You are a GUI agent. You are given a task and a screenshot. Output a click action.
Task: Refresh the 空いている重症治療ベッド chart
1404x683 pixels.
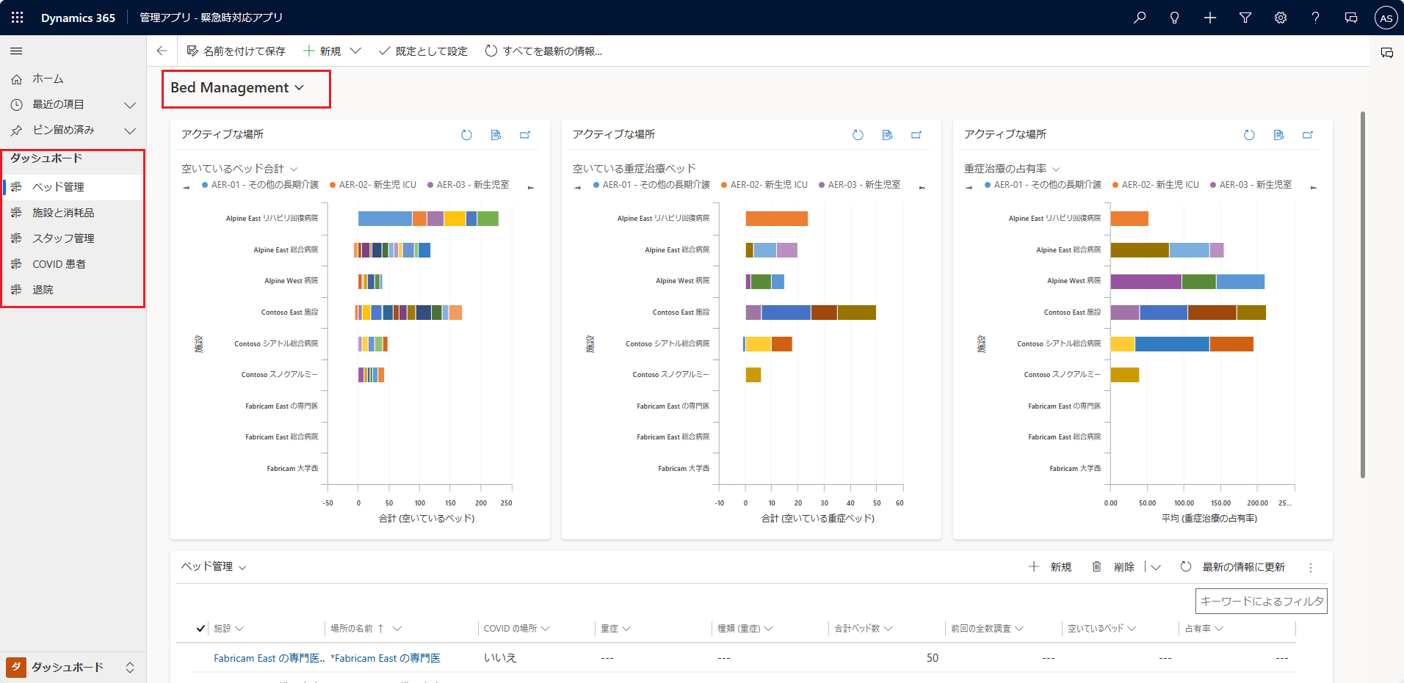[x=858, y=135]
